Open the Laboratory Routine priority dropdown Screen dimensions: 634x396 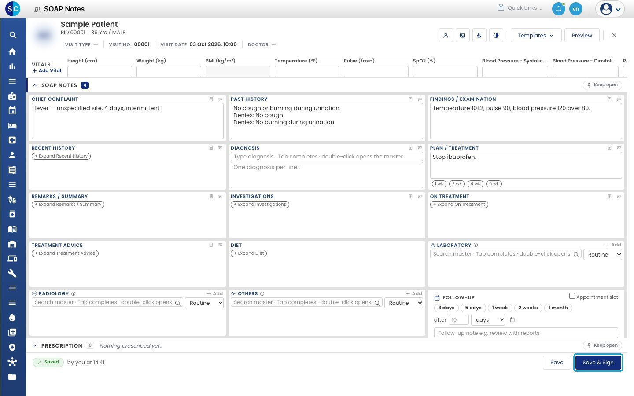[602, 254]
